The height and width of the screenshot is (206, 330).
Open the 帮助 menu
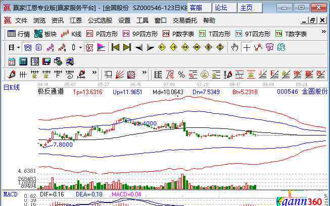click(x=209, y=21)
